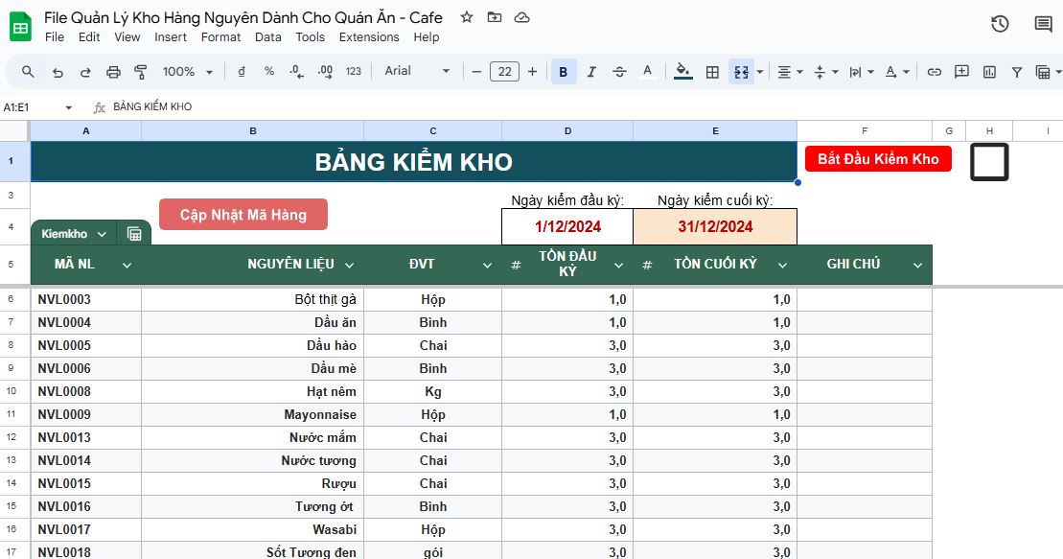Open the fill color picker
The width and height of the screenshot is (1063, 559).
[682, 72]
